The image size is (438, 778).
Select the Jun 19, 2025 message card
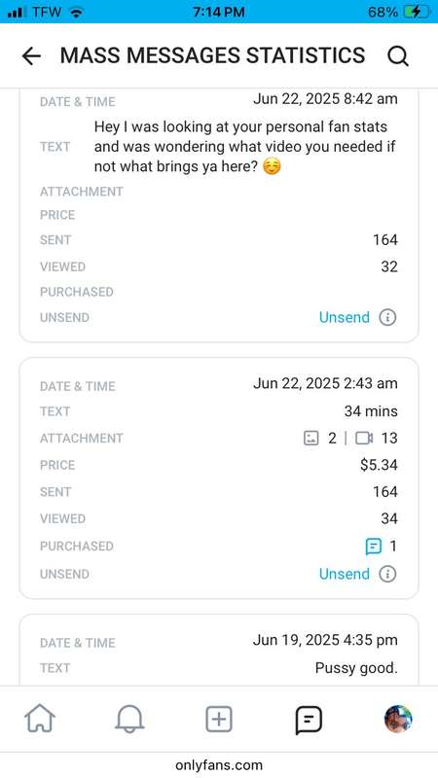pos(219,651)
